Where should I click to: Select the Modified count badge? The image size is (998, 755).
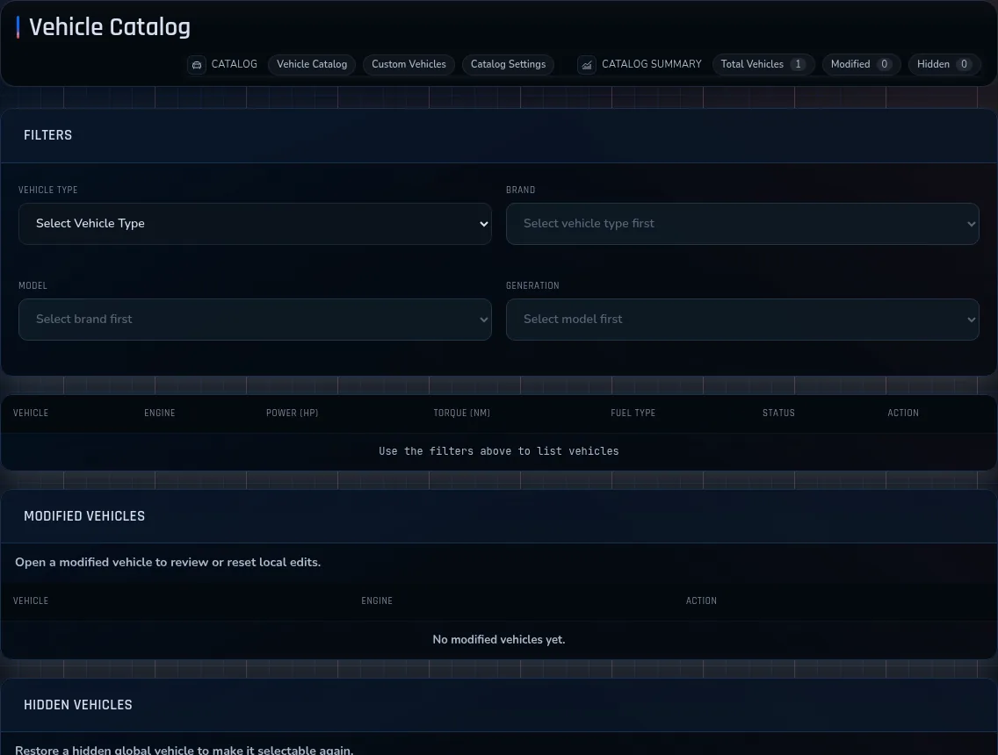(x=861, y=64)
